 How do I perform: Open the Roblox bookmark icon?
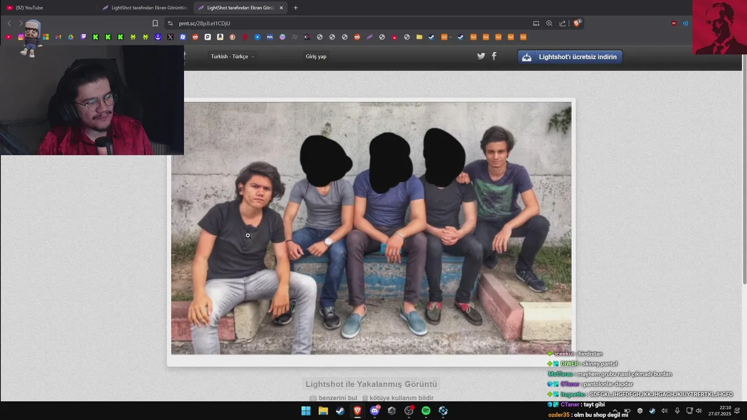pyautogui.click(x=183, y=37)
